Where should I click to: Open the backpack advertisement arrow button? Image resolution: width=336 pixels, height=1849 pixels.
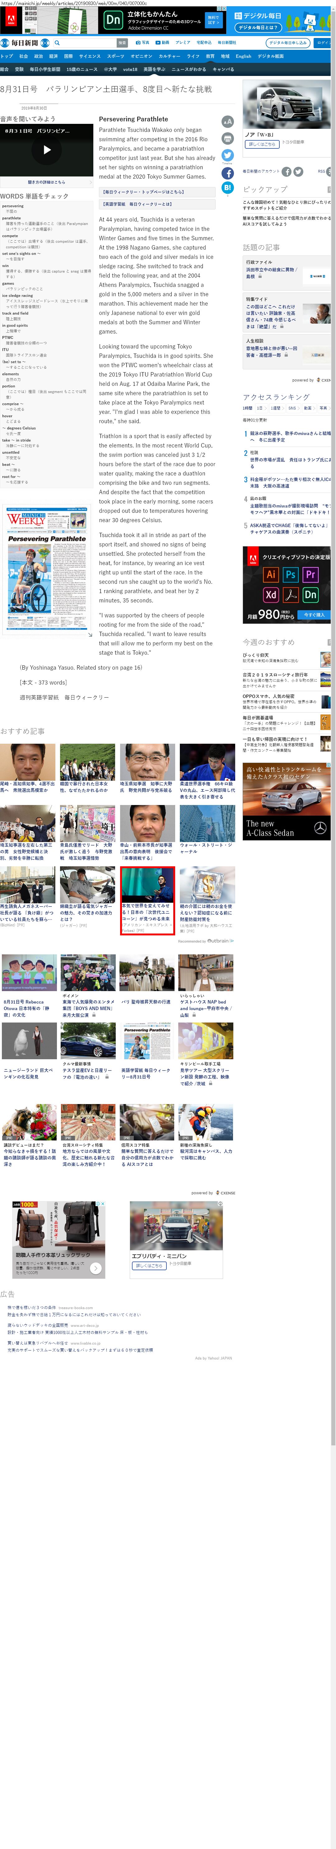96,1268
